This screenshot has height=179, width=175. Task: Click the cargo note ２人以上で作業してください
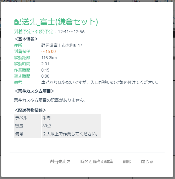(71, 134)
